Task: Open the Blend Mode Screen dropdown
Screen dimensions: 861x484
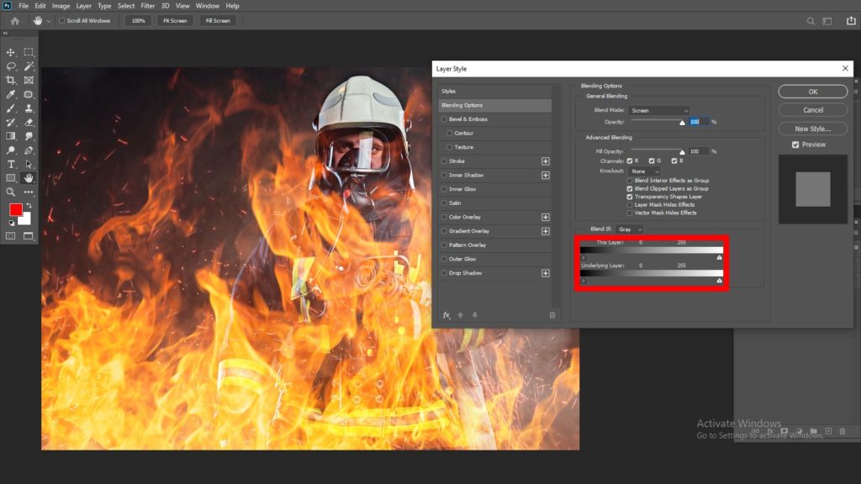Action: (x=659, y=110)
